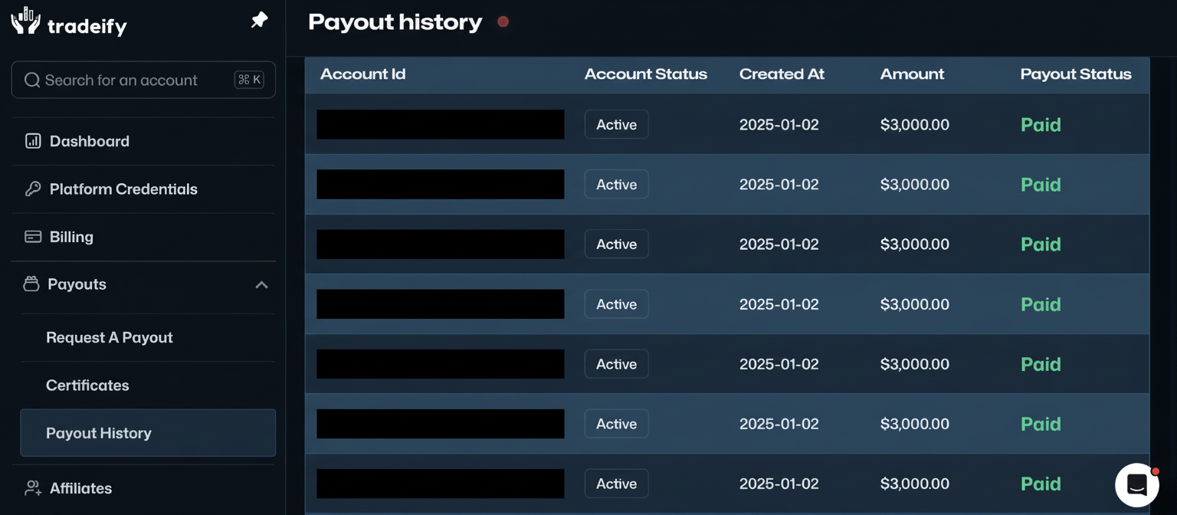Toggle the Active status badge on the first row
1177x515 pixels.
pyautogui.click(x=616, y=124)
